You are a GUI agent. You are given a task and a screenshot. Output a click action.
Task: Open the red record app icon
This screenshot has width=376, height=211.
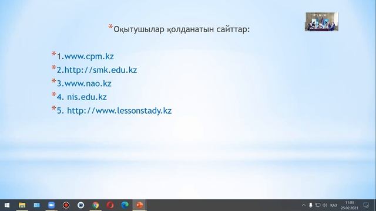click(x=66, y=205)
